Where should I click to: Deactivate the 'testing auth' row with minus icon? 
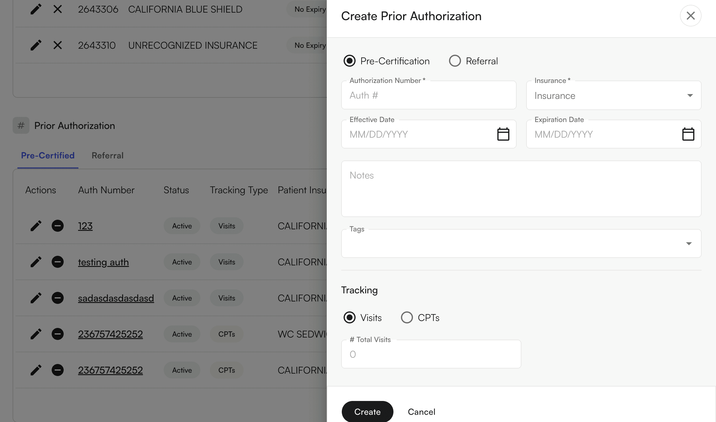57,262
